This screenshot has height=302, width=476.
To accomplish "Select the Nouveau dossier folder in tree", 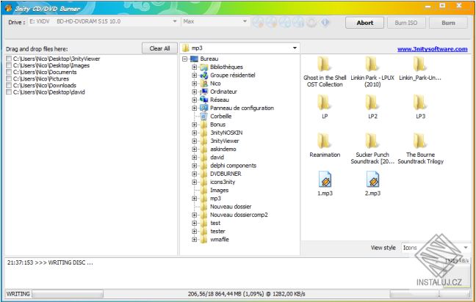I will (x=231, y=207).
